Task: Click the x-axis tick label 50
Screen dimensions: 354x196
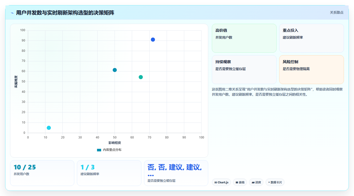Action: point(115,137)
